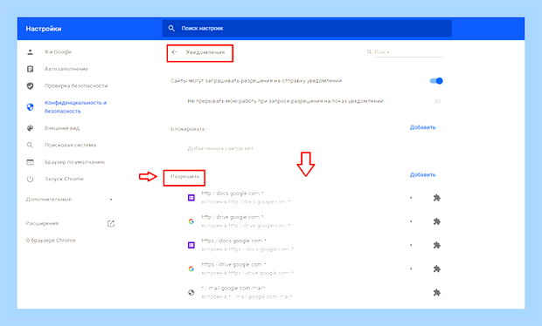Click the Автозаполнение clipboard icon
542x326 pixels.
pos(30,69)
